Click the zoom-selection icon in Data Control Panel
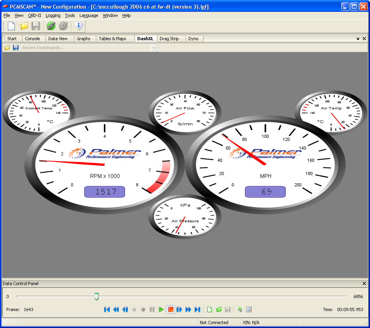 coord(249,309)
